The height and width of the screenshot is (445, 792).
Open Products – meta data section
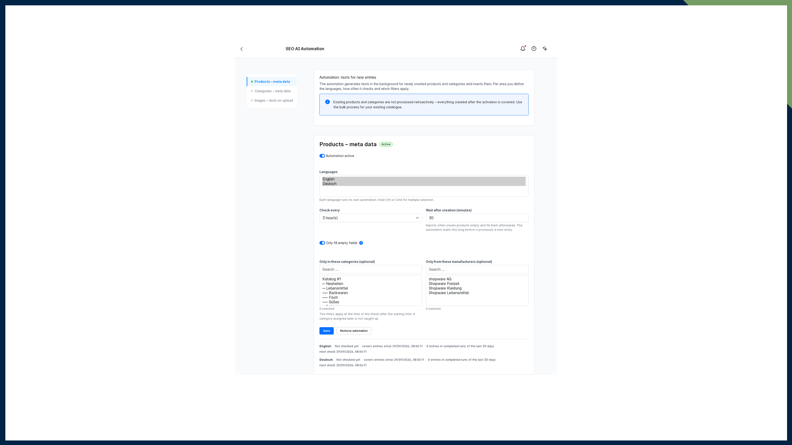(x=272, y=82)
